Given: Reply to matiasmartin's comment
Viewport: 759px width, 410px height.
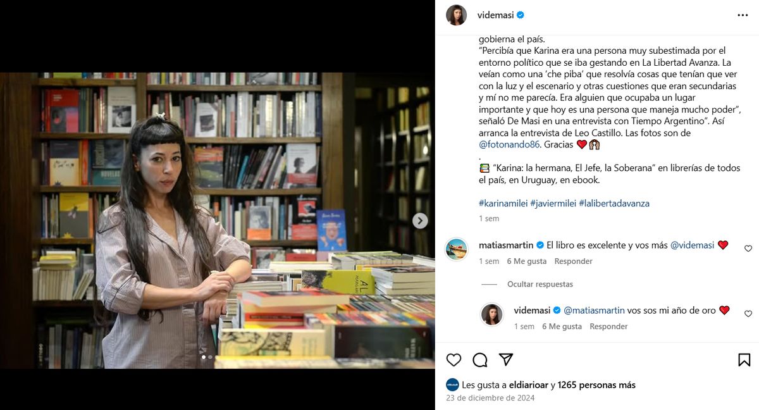Looking at the screenshot, I should [x=573, y=261].
